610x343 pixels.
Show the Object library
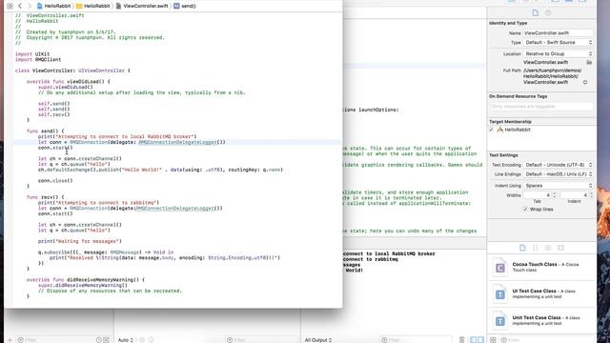[548, 248]
